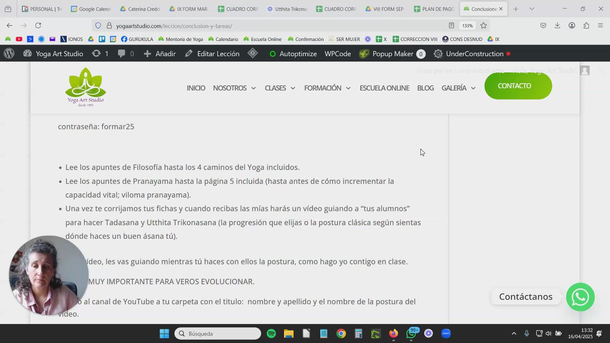This screenshot has width=610, height=343.
Task: Open Popup Maker in the admin bar
Action: 392,54
